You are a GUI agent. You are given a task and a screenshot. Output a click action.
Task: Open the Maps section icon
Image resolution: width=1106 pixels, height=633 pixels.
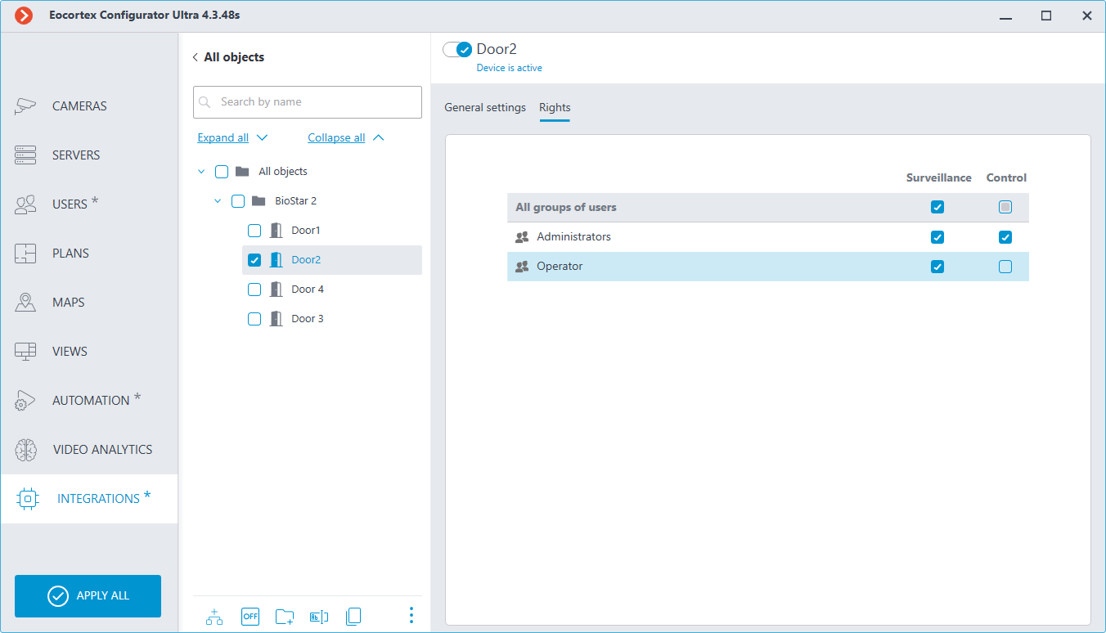point(25,303)
